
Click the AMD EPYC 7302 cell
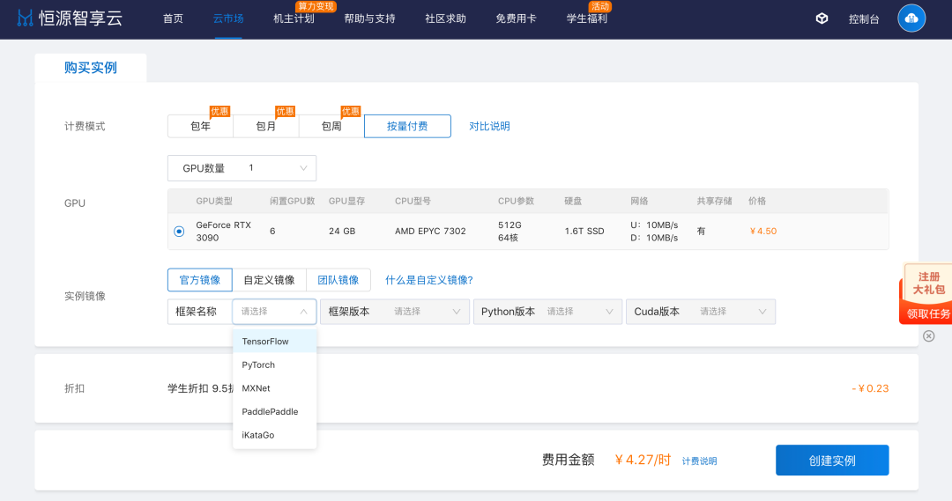[x=430, y=231]
